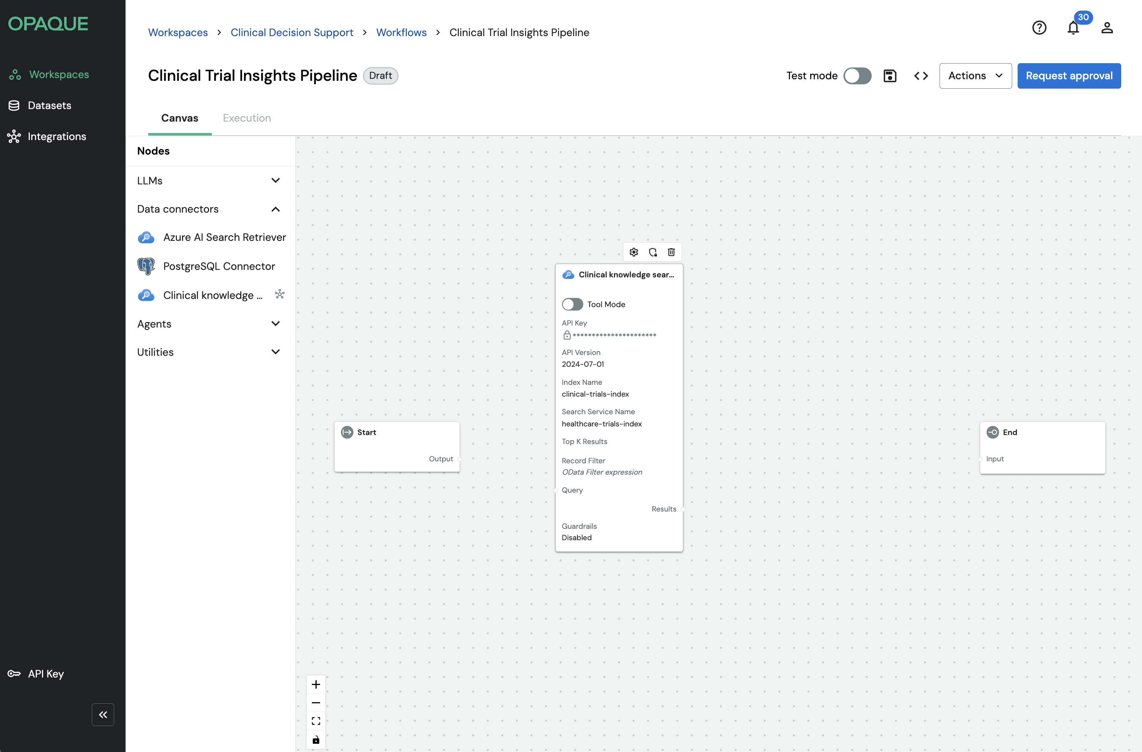Click Request approval button
Screen dimensions: 1142x752
(1069, 76)
